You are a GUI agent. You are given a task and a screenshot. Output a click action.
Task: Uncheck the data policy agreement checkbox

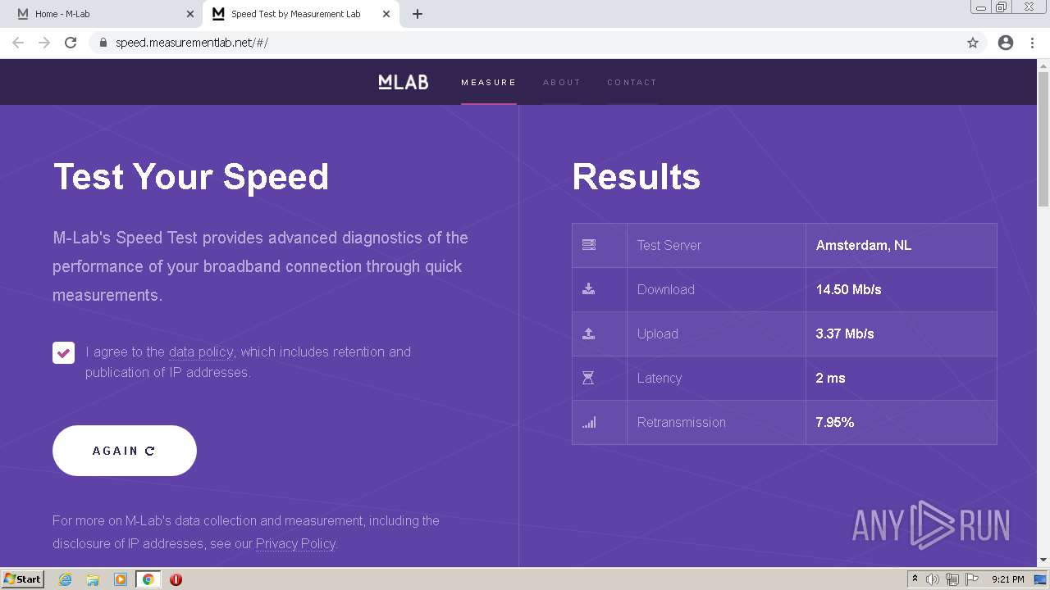pyautogui.click(x=63, y=352)
